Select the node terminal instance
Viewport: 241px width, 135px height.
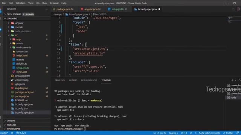(x=233, y=97)
